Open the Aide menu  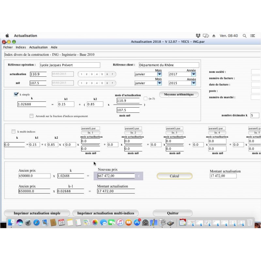point(54,47)
